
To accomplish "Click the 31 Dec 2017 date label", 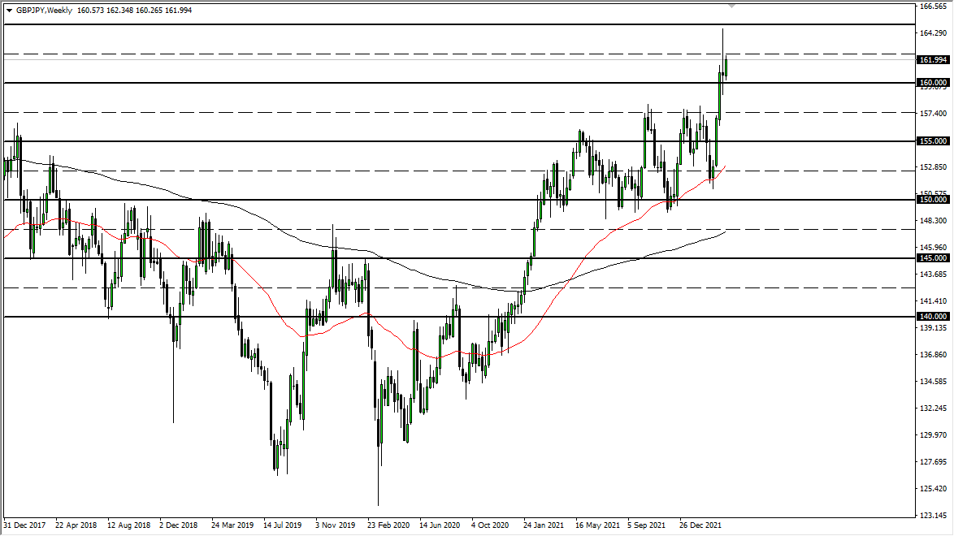I will point(25,525).
